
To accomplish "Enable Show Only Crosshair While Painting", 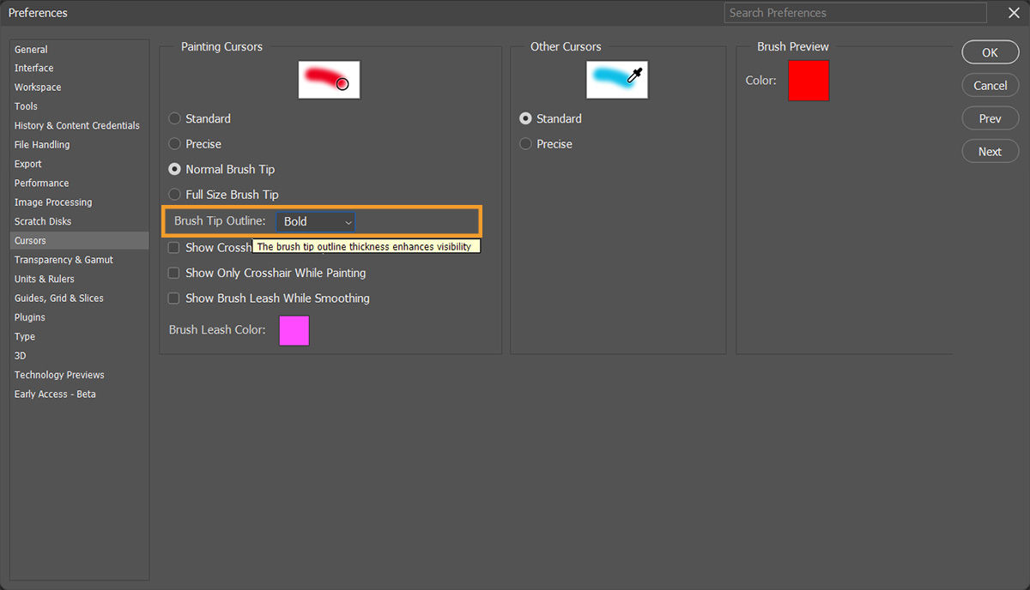I will (x=173, y=273).
